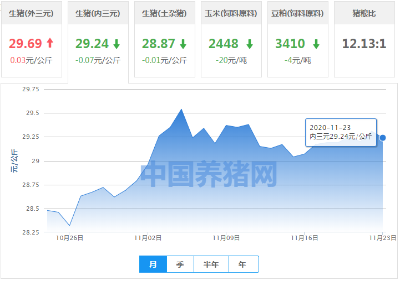400x281 pixels.
Task: Click the -0.01元/公斤 change text
Action: point(165,60)
